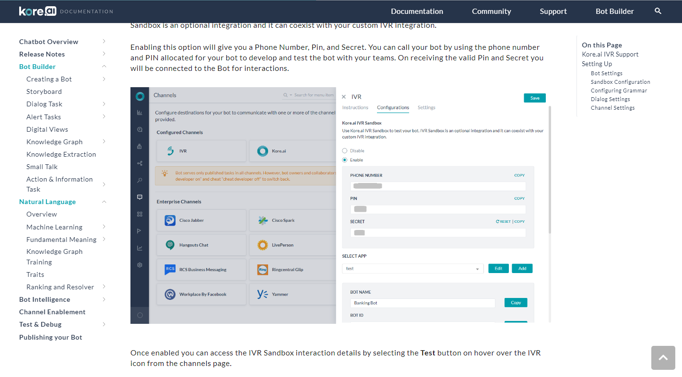Open Publishing your Bot page

point(50,337)
